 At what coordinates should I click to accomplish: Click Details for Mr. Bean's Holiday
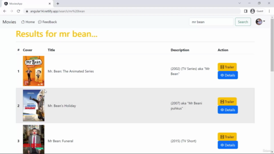[x=228, y=110]
